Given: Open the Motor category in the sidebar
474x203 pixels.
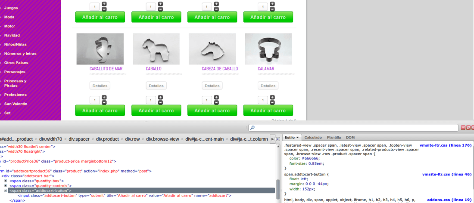Looking at the screenshot, I should click(x=9, y=26).
